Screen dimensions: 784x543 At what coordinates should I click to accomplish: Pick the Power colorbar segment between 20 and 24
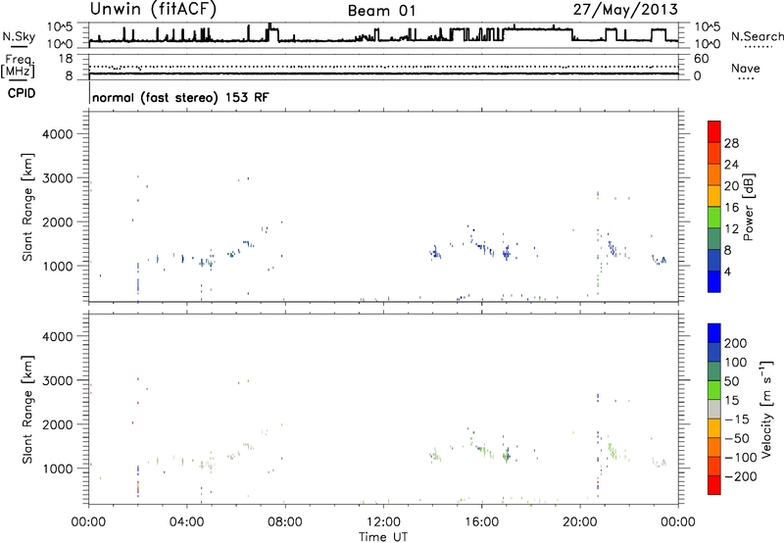[x=714, y=174]
